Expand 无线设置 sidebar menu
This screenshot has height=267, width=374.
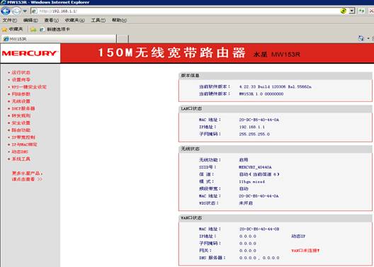21,101
